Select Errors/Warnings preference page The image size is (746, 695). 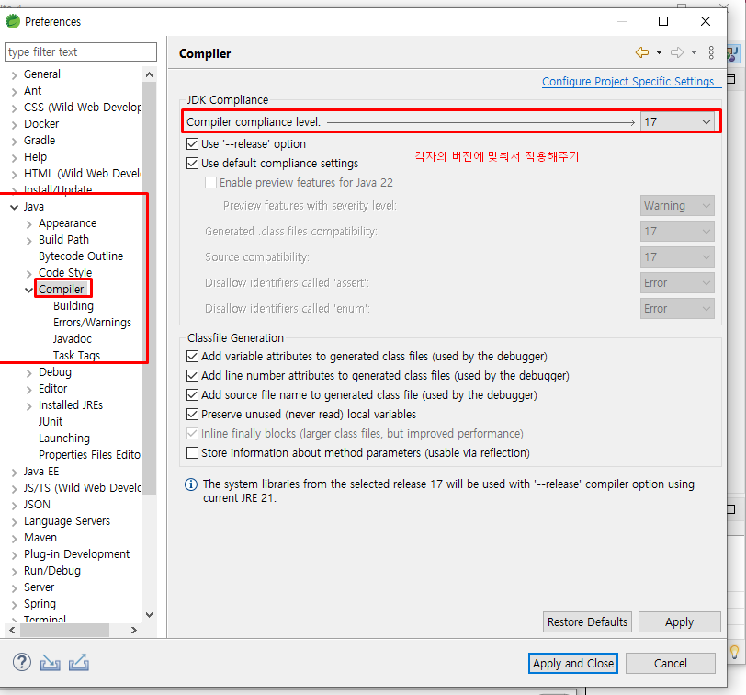click(92, 323)
